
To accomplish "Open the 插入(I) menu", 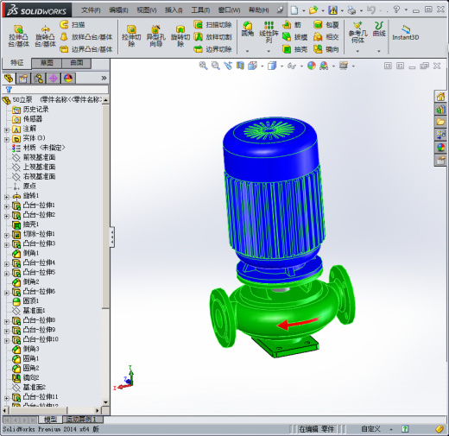I will coord(174,10).
